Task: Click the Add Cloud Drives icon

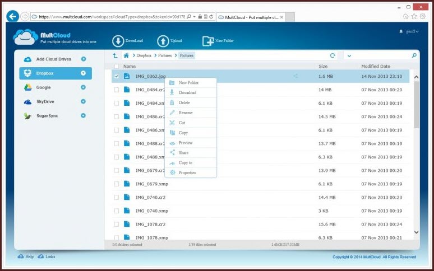Action: [27, 59]
